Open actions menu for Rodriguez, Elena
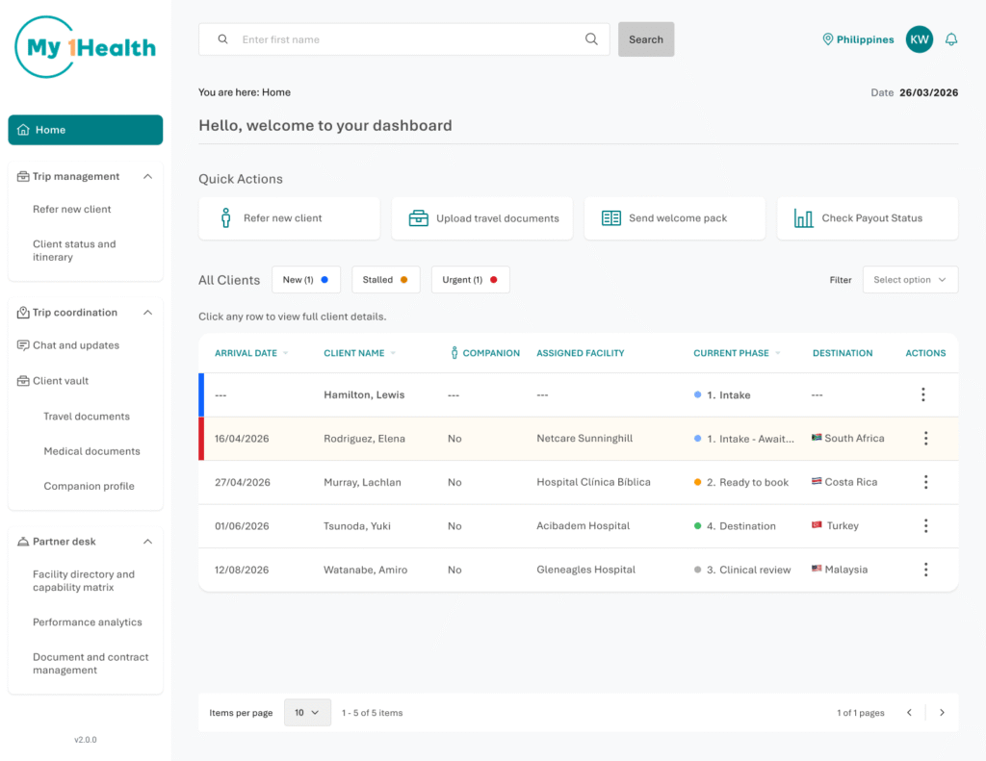 (x=925, y=439)
